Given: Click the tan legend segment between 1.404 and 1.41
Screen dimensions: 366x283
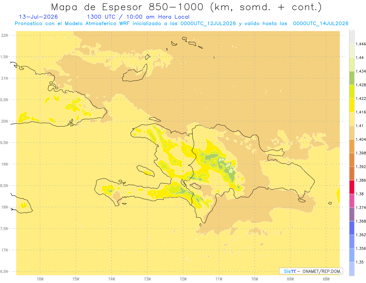Looking at the screenshot, I should (x=352, y=132).
